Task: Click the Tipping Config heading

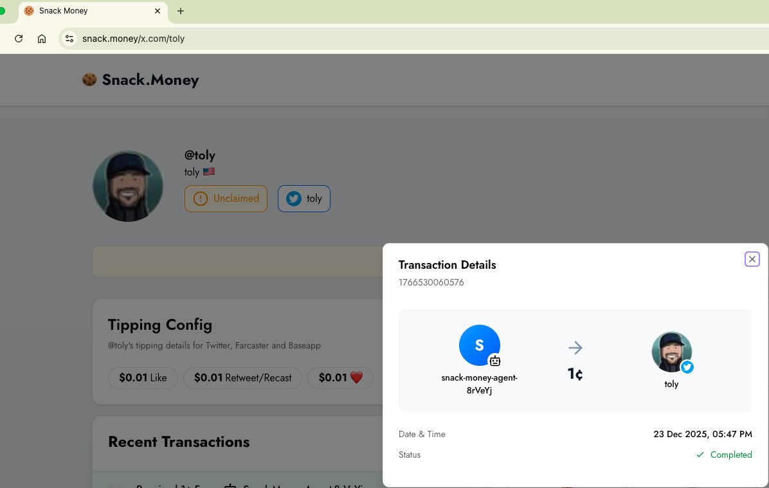Action: pos(160,325)
